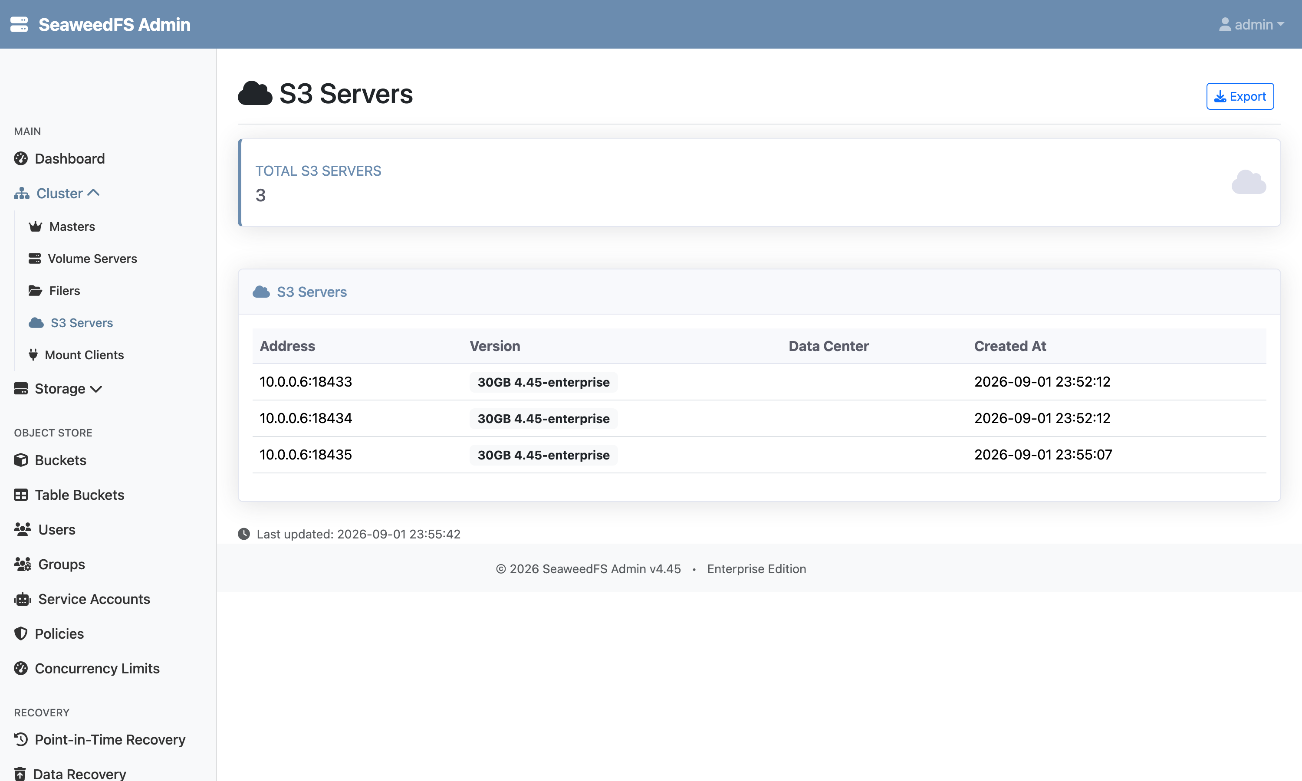The height and width of the screenshot is (781, 1302).
Task: Click the Export button
Action: click(x=1240, y=96)
